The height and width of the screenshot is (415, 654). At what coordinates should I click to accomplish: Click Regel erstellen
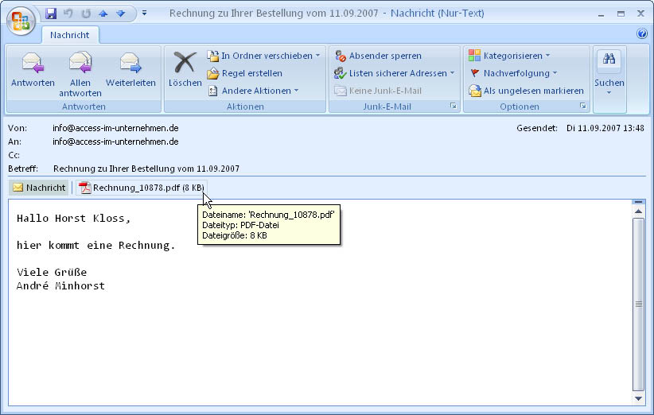tap(245, 73)
